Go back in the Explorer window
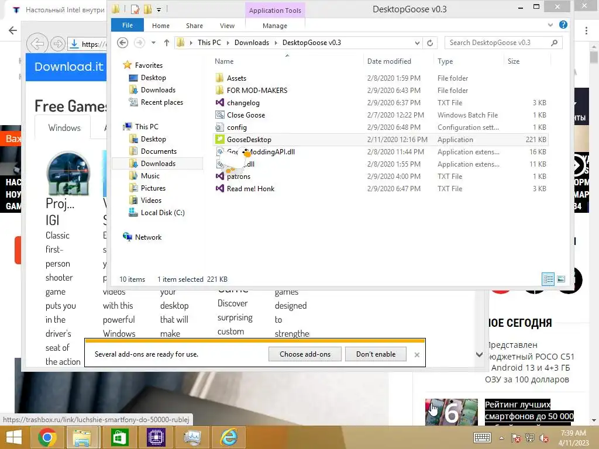This screenshot has height=449, width=599. (123, 42)
